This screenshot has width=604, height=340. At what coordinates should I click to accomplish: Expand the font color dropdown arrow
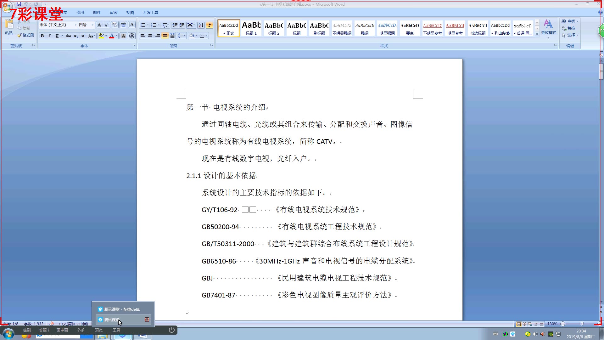(116, 36)
